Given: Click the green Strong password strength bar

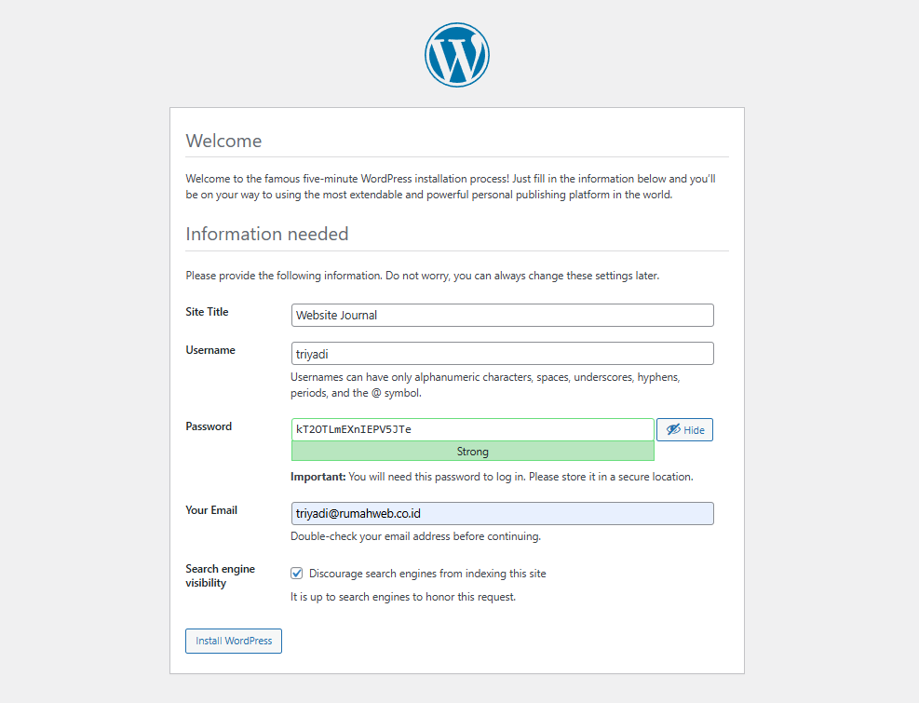Looking at the screenshot, I should coord(472,452).
